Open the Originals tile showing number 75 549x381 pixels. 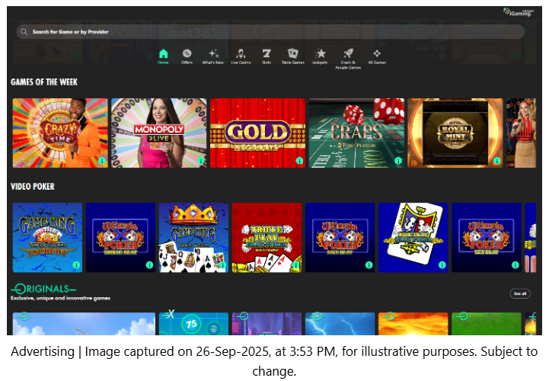pyautogui.click(x=193, y=324)
